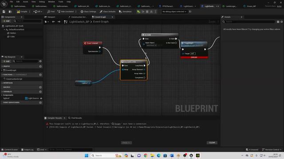
Task: Add a new variable with plus icon
Action: [x=40, y=92]
